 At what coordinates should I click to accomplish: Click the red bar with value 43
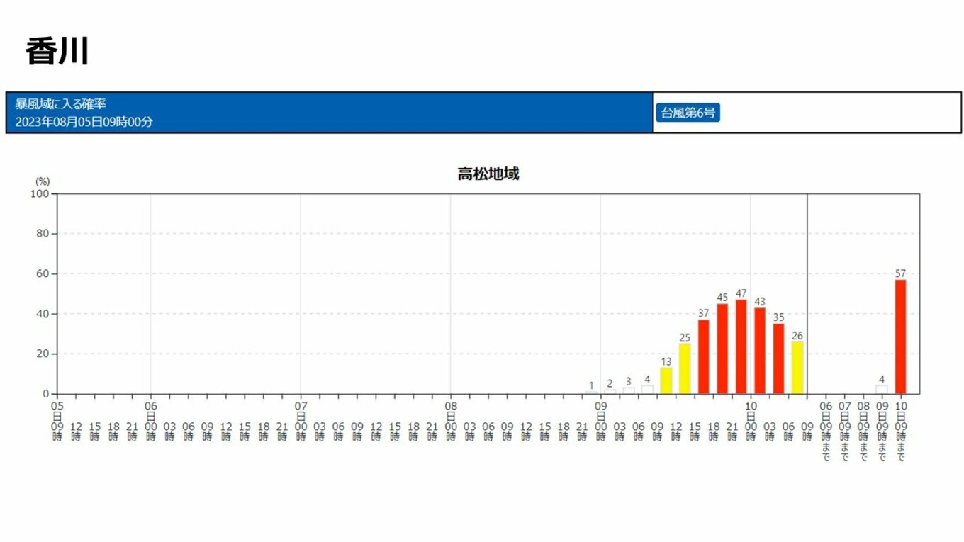[x=760, y=351]
